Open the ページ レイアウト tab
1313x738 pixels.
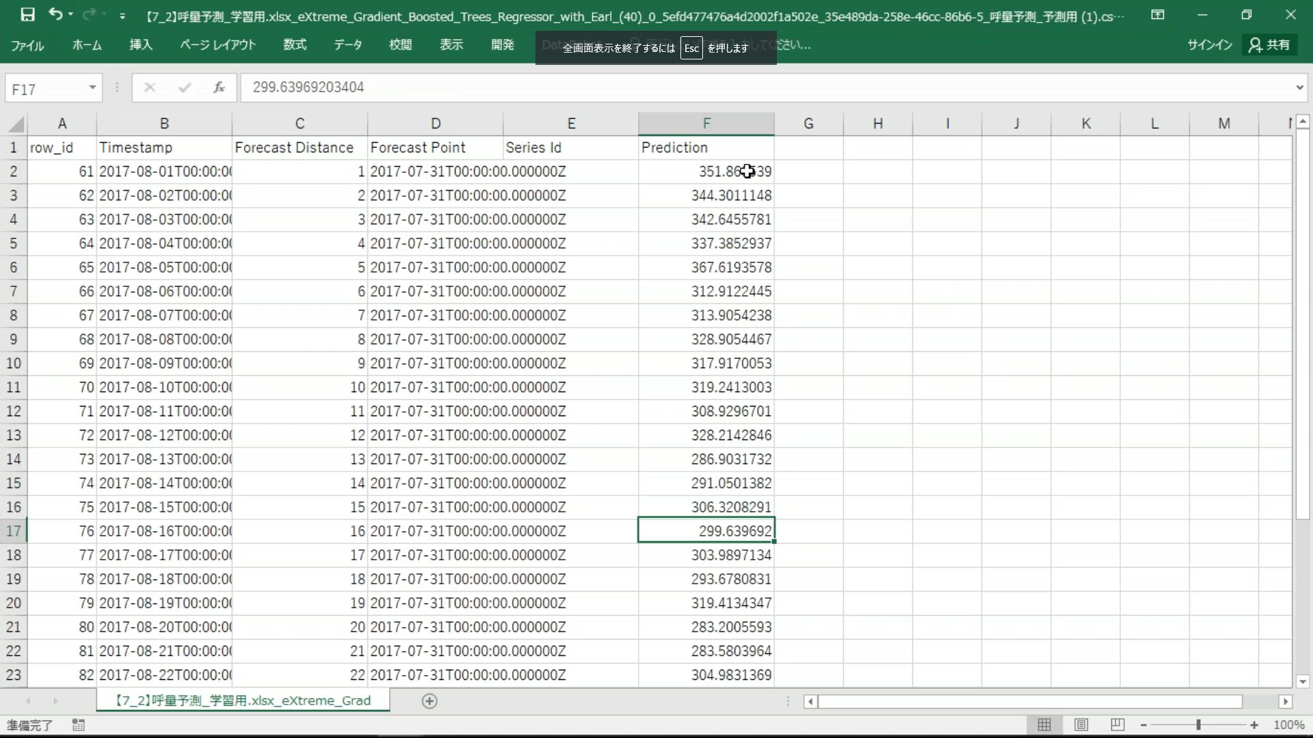pos(217,45)
